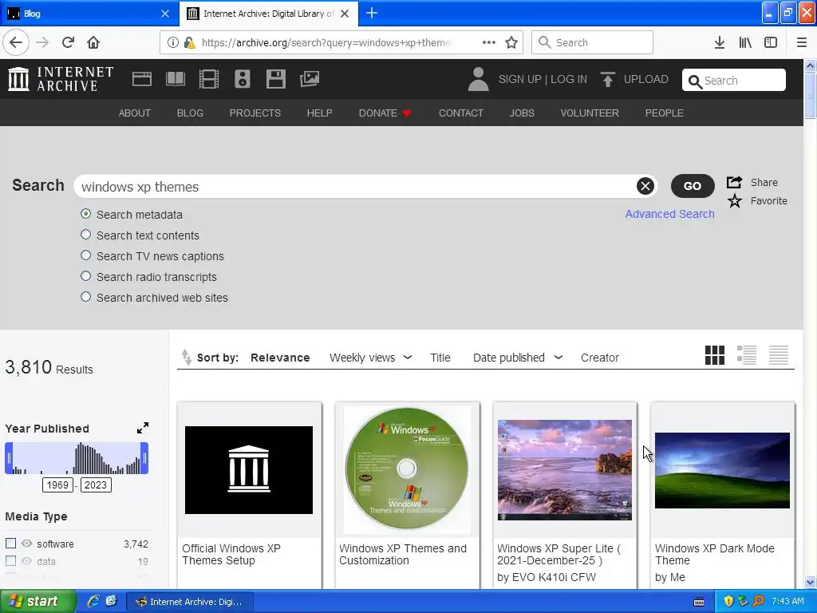817x613 pixels.
Task: Open Firefox downloads panel
Action: tap(719, 42)
